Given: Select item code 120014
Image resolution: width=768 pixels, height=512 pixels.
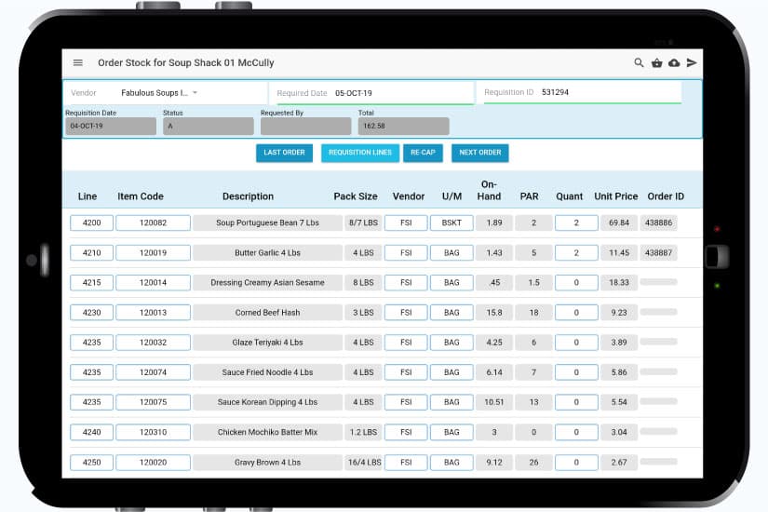Looking at the screenshot, I should 153,283.
